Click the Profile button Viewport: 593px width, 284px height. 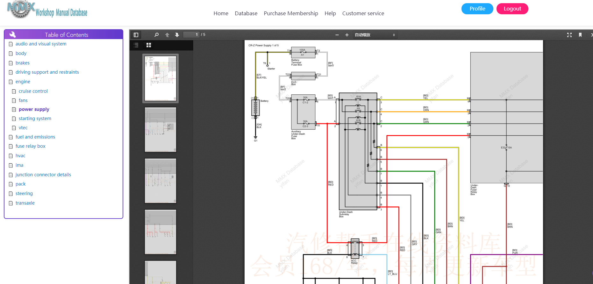[477, 9]
